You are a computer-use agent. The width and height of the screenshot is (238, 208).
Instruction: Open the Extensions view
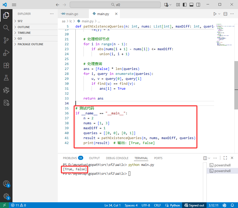pyautogui.click(x=6, y=65)
